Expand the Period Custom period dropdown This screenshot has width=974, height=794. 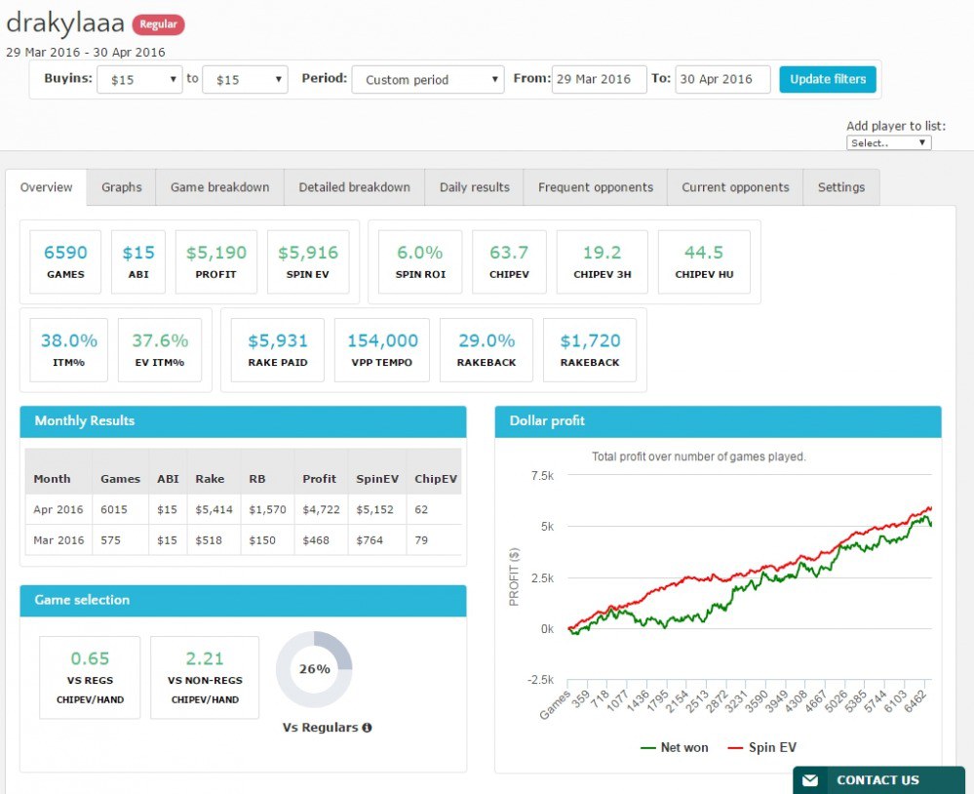[x=427, y=80]
